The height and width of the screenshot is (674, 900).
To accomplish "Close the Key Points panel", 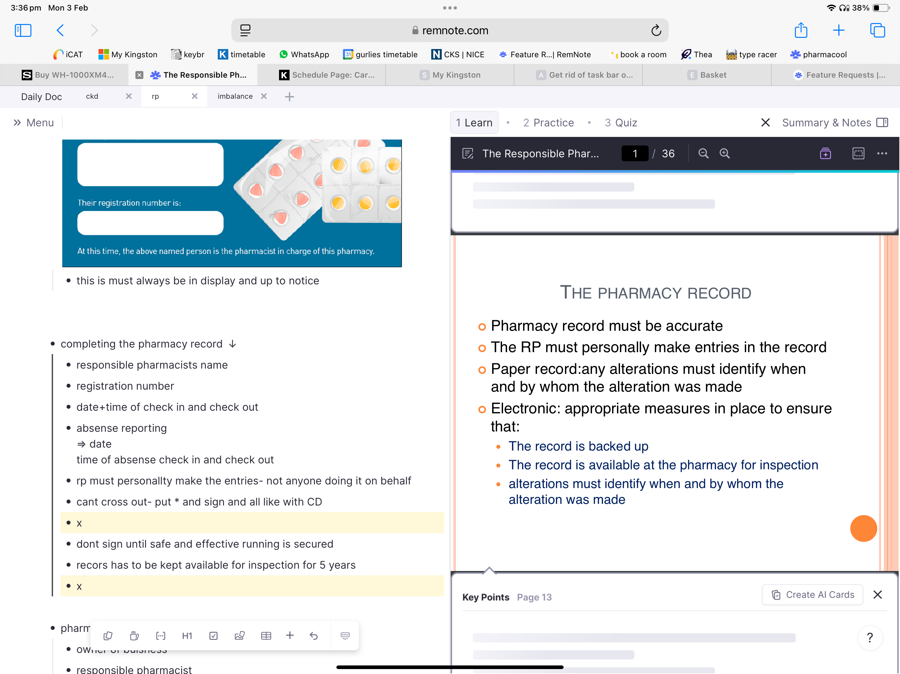I will [x=878, y=594].
